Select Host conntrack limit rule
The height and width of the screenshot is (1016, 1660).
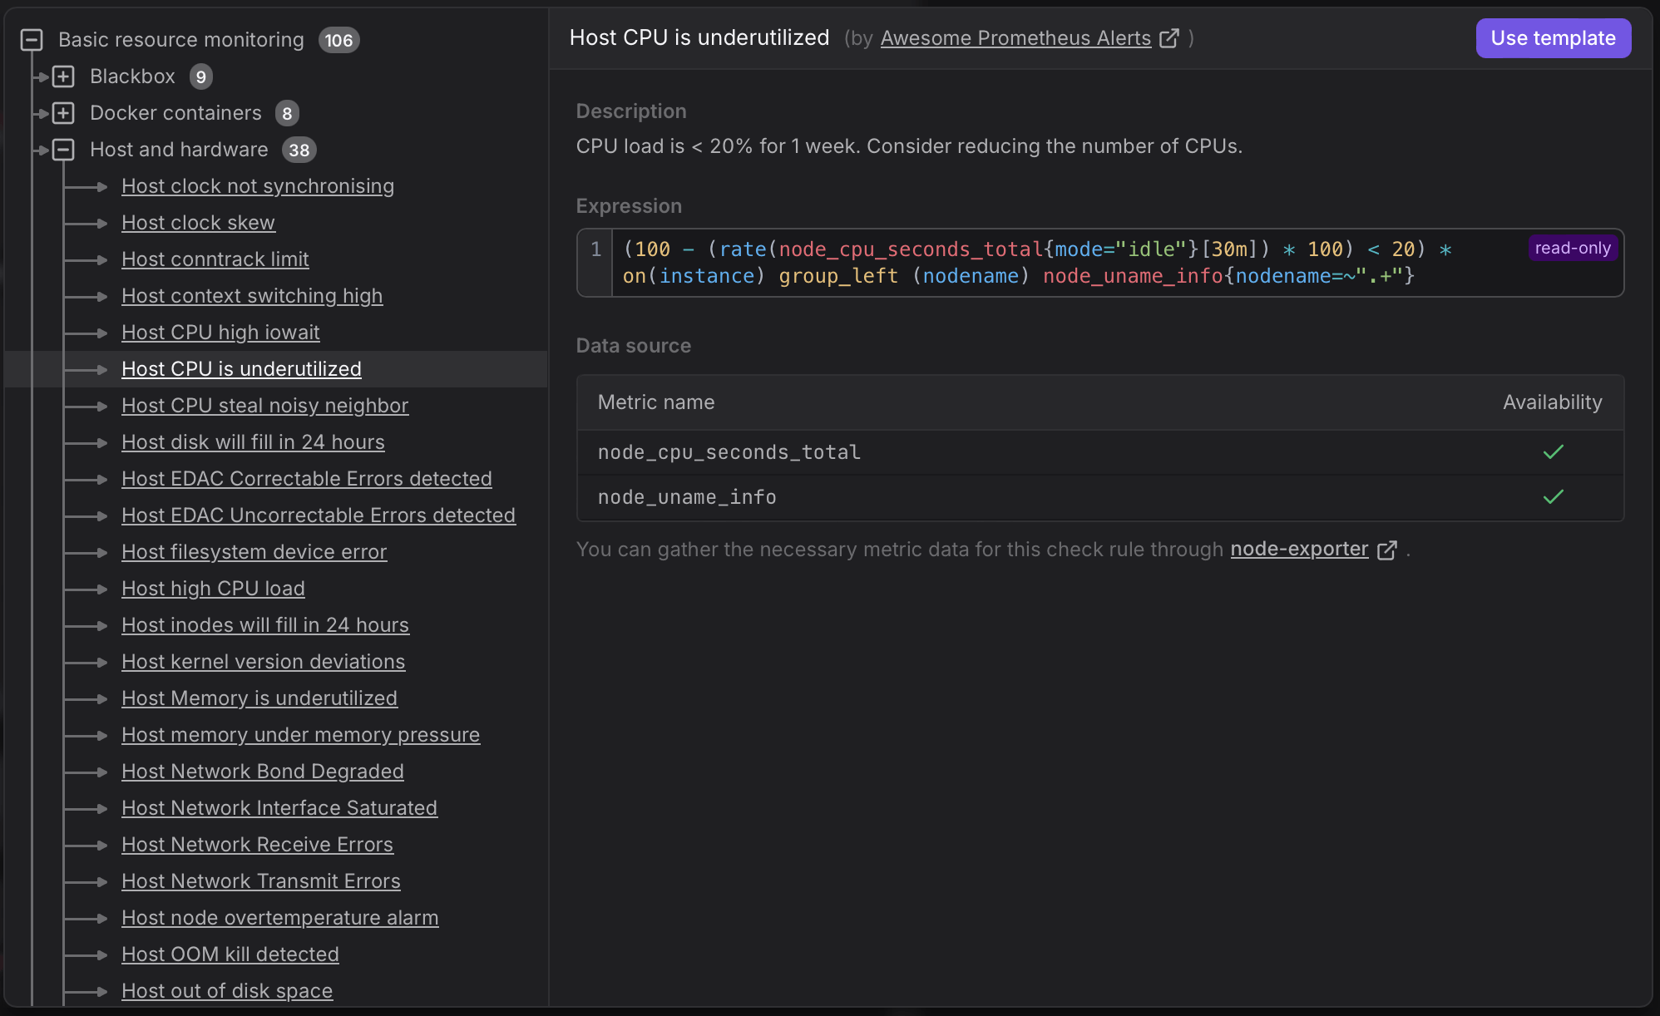pos(215,259)
